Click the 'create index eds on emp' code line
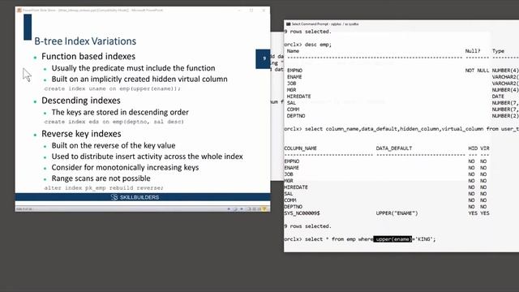 coord(114,122)
